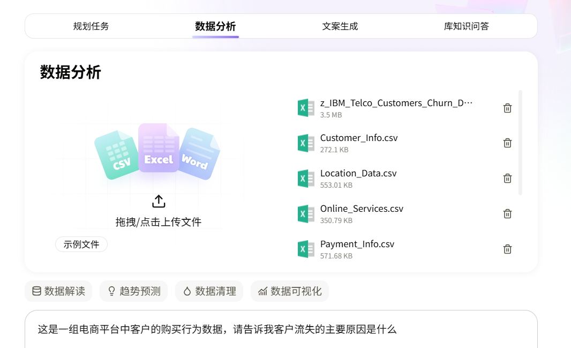Click the droplet icon on 数据清理 chip

(187, 291)
